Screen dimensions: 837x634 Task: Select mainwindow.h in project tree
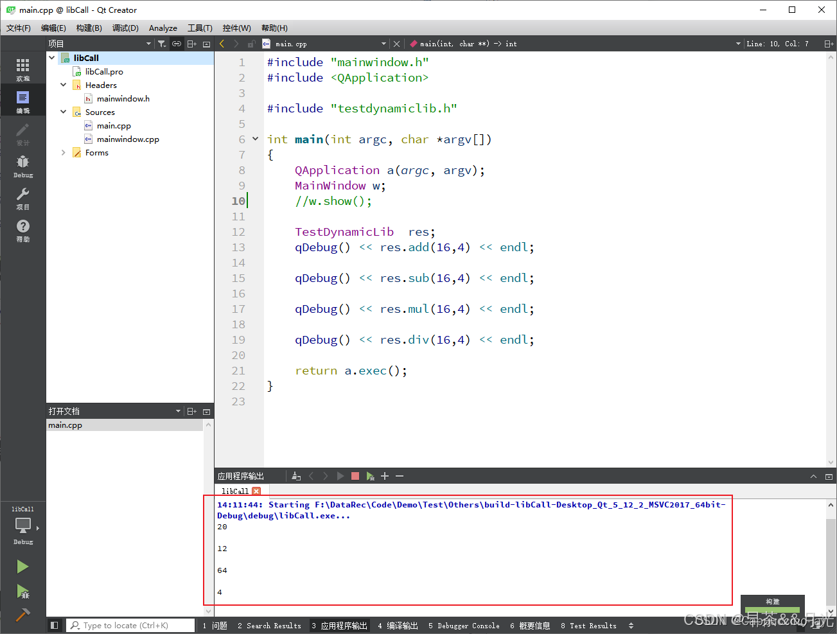[x=123, y=98]
